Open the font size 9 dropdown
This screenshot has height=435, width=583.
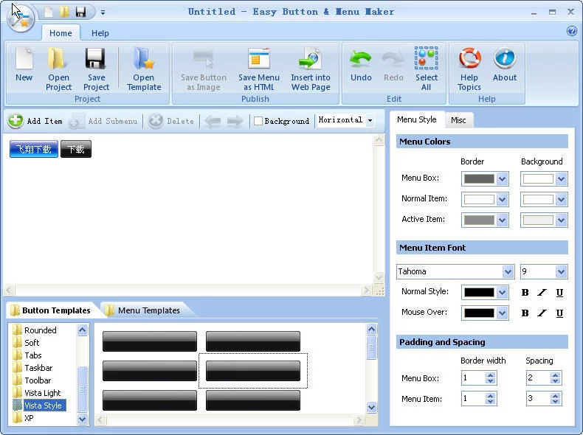click(561, 272)
